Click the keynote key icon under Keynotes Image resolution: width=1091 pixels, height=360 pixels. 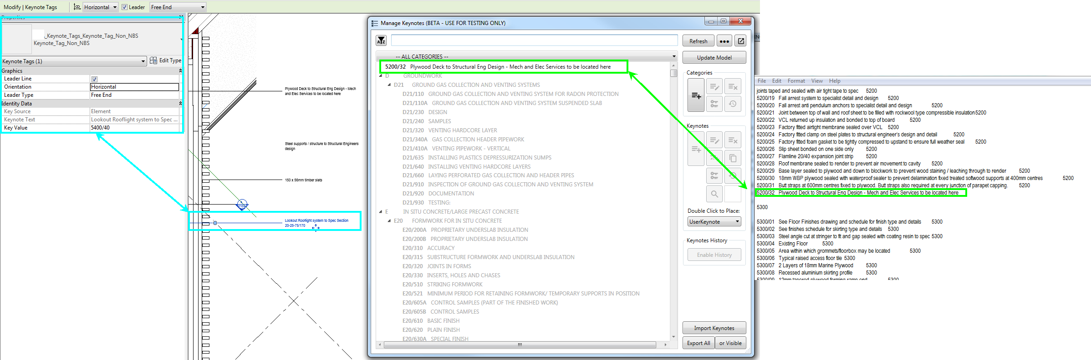click(x=714, y=175)
